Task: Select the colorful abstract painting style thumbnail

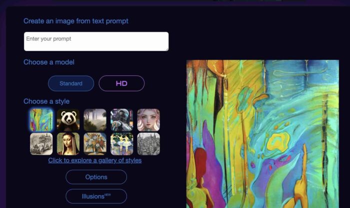Action: coord(41,120)
